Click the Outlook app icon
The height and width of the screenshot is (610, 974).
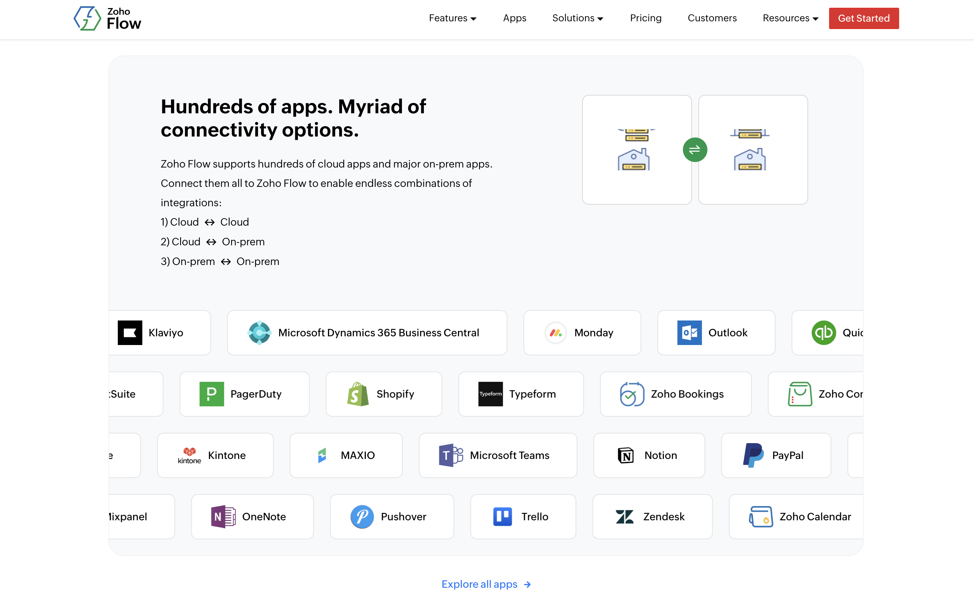point(689,332)
